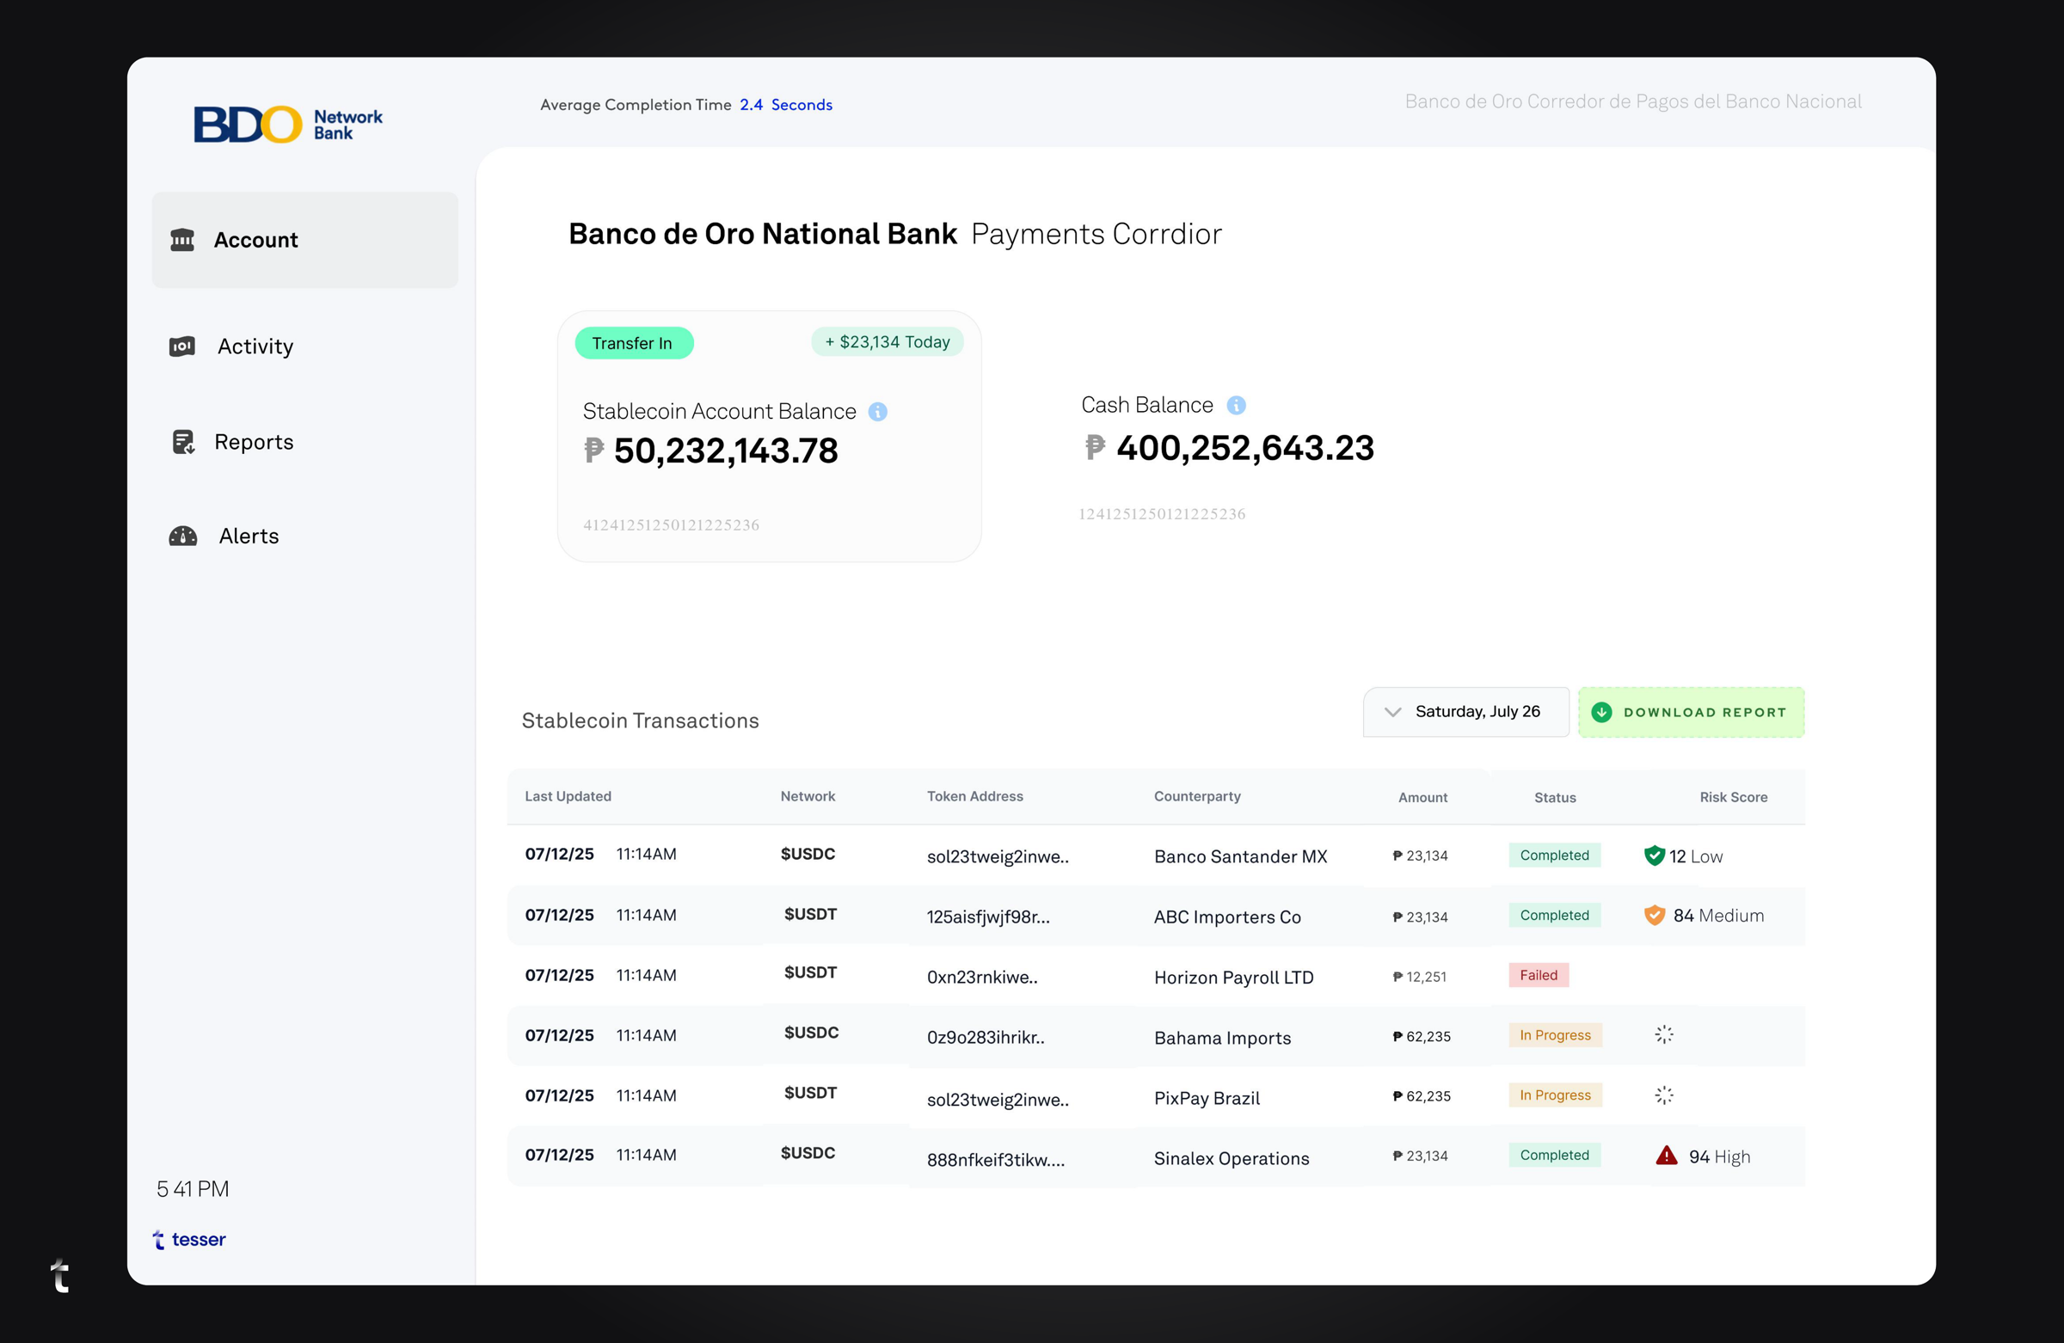The height and width of the screenshot is (1343, 2064).
Task: Click the Completed status for ABC Importers Co
Action: pyautogui.click(x=1554, y=916)
